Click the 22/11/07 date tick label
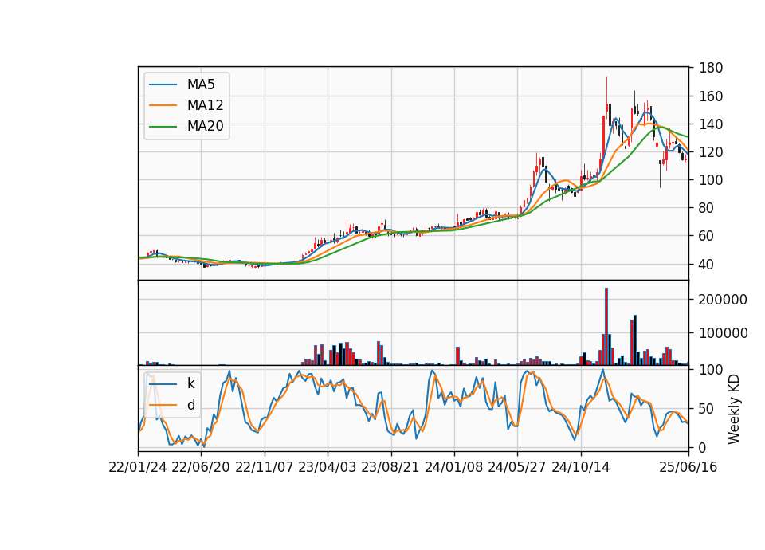 click(x=265, y=467)
